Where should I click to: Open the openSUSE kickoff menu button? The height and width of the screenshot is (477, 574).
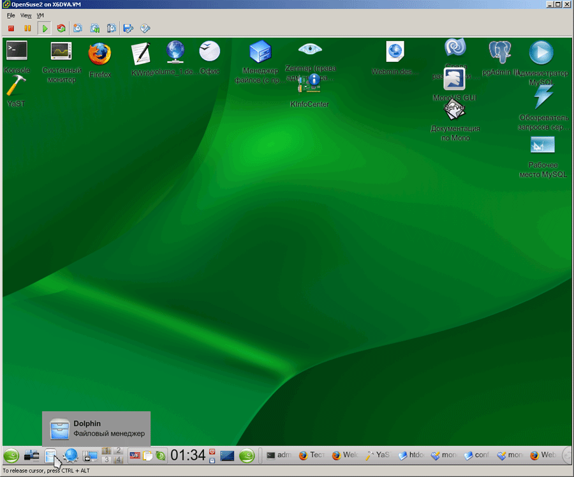pyautogui.click(x=11, y=456)
